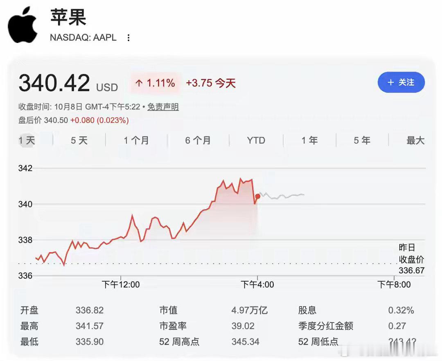Switch to the 6 个月 tab

pos(198,140)
